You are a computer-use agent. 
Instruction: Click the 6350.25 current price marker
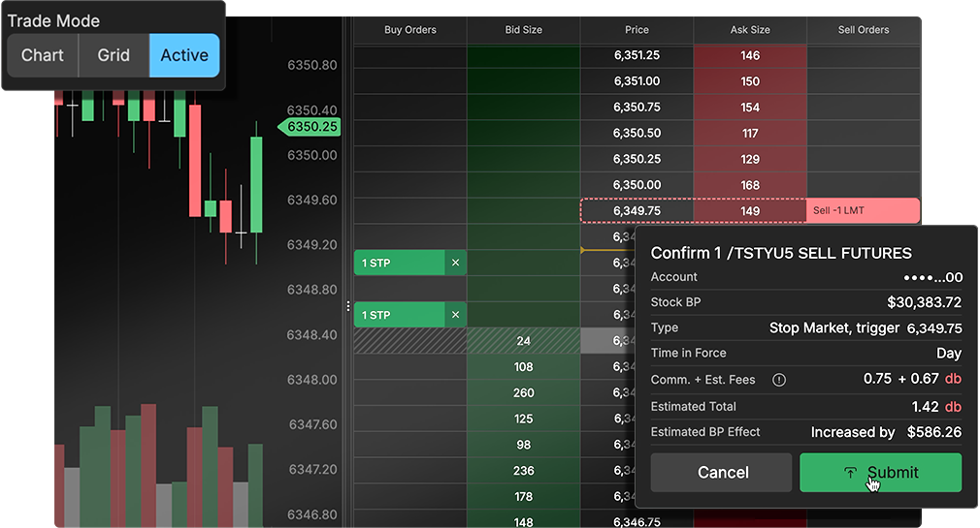click(x=310, y=127)
